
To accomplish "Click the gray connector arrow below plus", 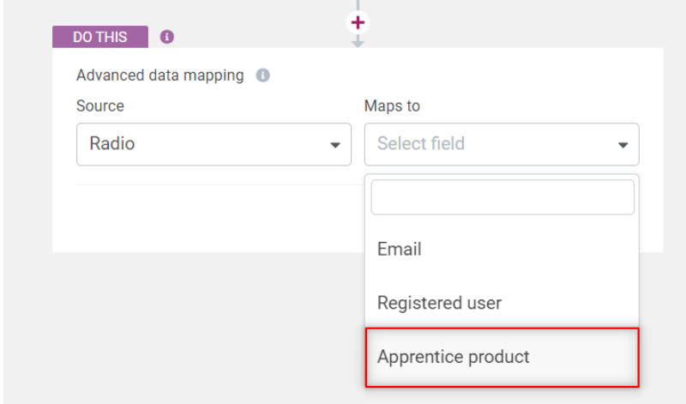I will [358, 41].
